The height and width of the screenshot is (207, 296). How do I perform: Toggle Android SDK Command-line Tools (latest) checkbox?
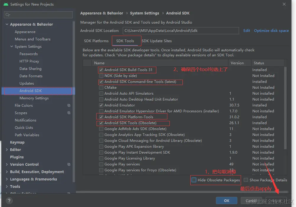pyautogui.click(x=101, y=82)
